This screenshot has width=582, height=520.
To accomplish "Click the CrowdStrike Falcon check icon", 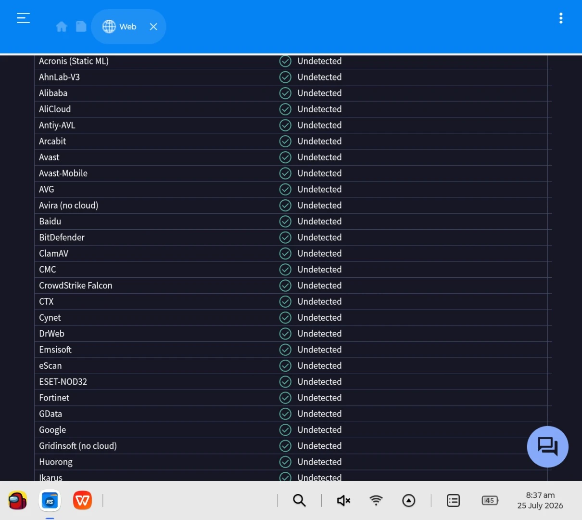I will pyautogui.click(x=285, y=286).
